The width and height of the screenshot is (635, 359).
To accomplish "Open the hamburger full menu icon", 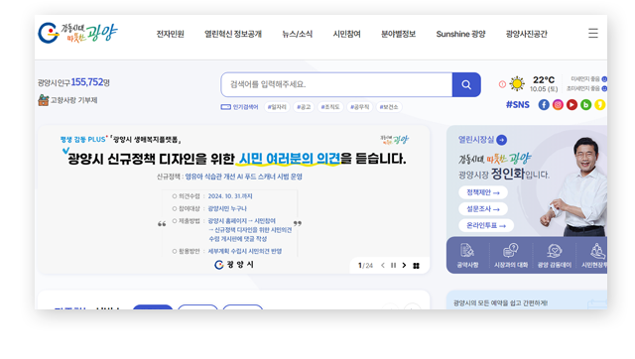I will point(593,33).
